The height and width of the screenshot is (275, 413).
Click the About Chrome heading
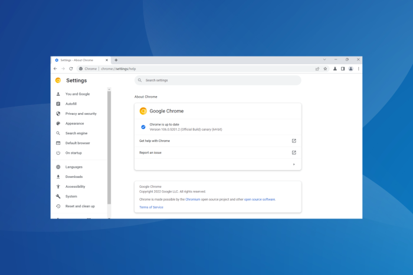coord(146,97)
